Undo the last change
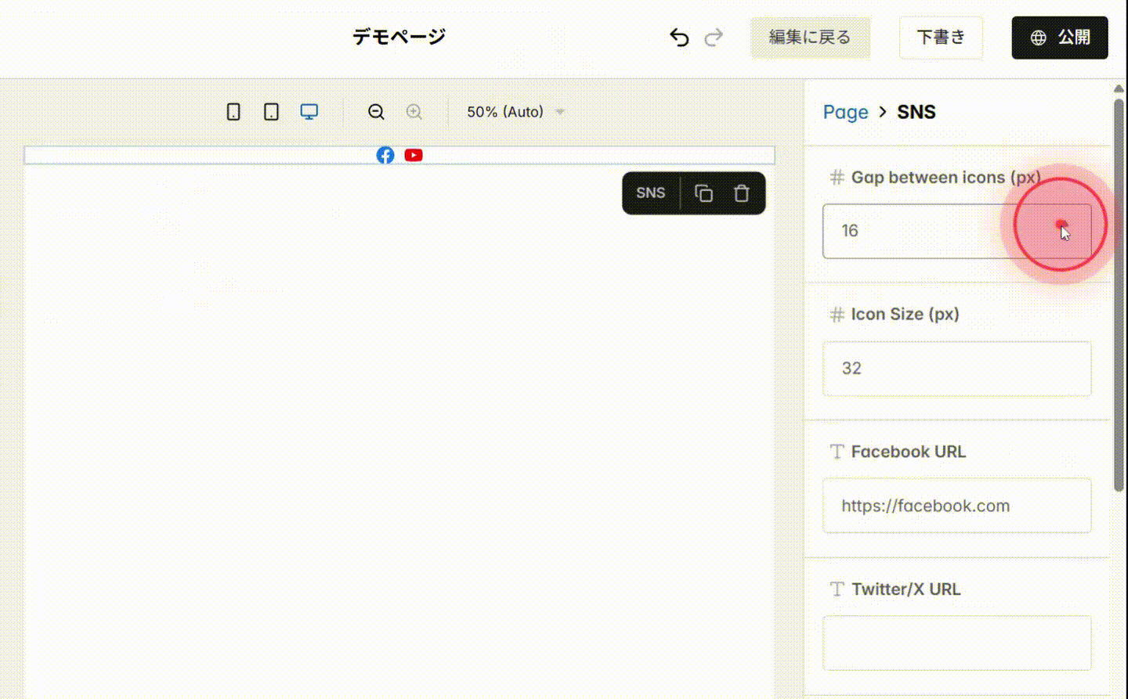 click(680, 37)
